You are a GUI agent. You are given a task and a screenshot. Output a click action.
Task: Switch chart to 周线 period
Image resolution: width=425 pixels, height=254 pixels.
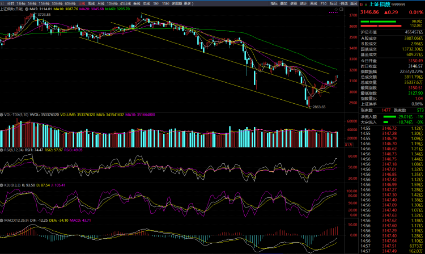click(x=91, y=3)
